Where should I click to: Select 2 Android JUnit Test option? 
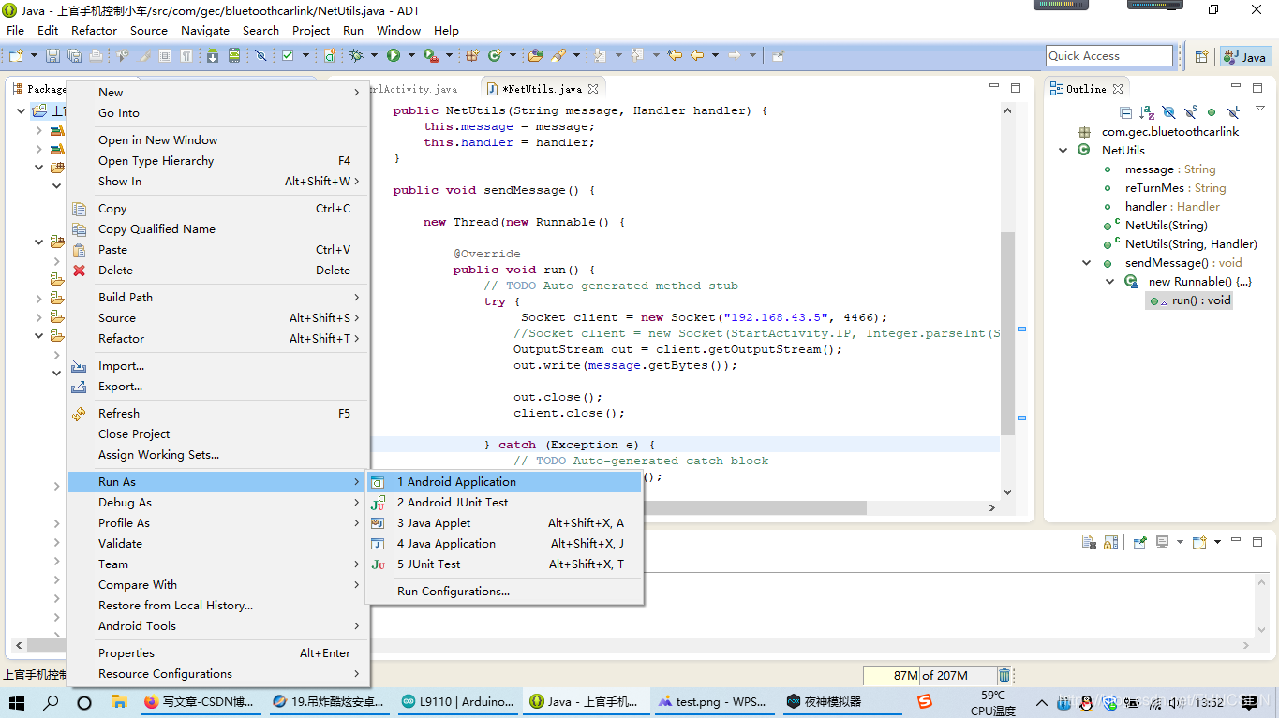[504, 503]
